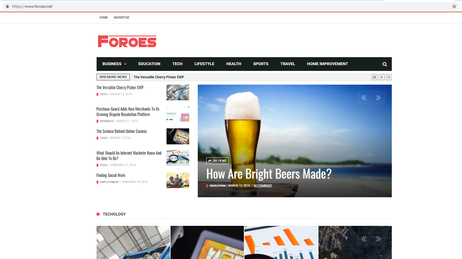Read Purchase Guard Adds New Merchants article
Viewport: 462px width, 259px height.
[128, 112]
